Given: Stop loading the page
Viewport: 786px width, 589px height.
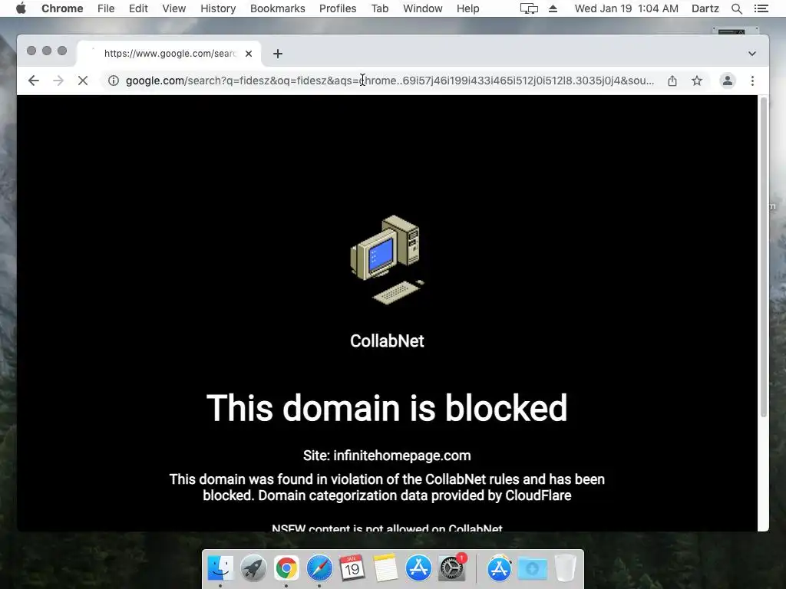Looking at the screenshot, I should coord(83,81).
